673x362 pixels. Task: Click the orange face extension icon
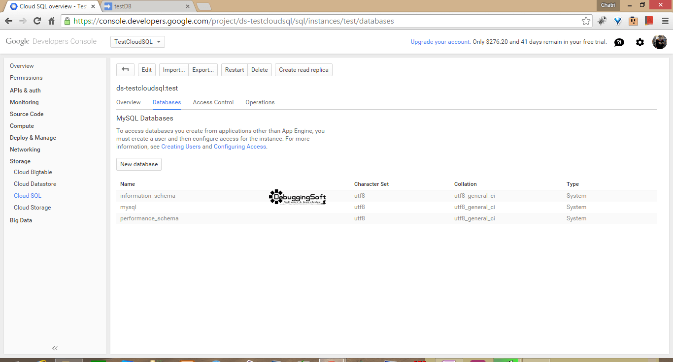coord(634,21)
